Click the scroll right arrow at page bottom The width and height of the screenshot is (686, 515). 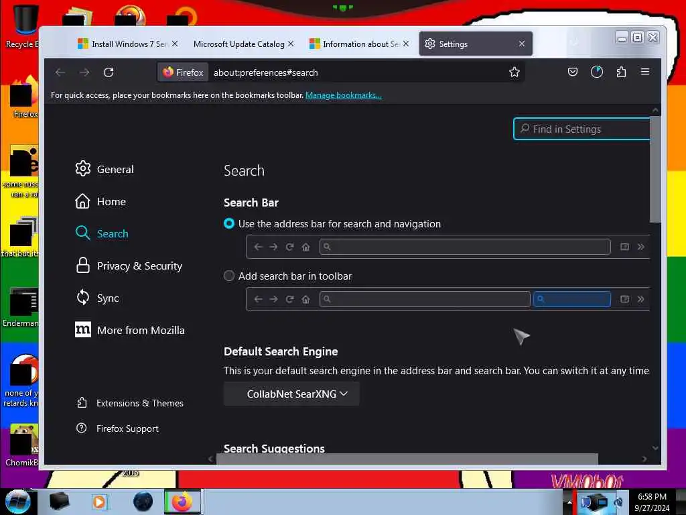[x=644, y=459]
